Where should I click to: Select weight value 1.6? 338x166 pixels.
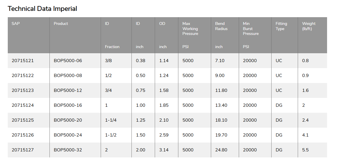coord(305,90)
